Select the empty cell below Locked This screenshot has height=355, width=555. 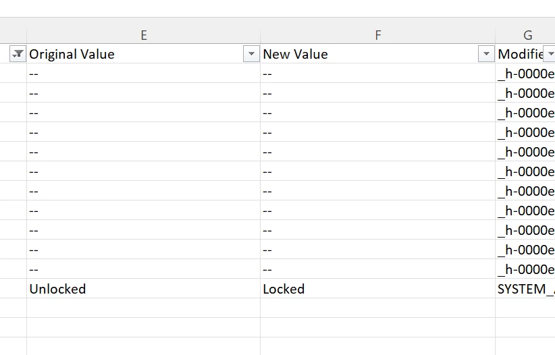pyautogui.click(x=377, y=308)
